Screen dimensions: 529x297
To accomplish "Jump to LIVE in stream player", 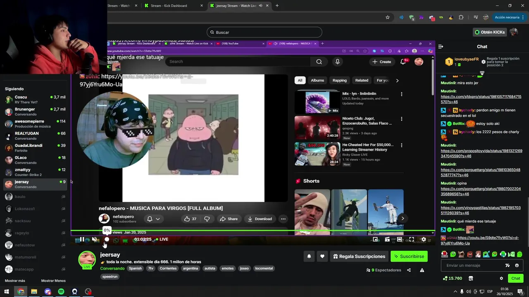I will click(162, 239).
